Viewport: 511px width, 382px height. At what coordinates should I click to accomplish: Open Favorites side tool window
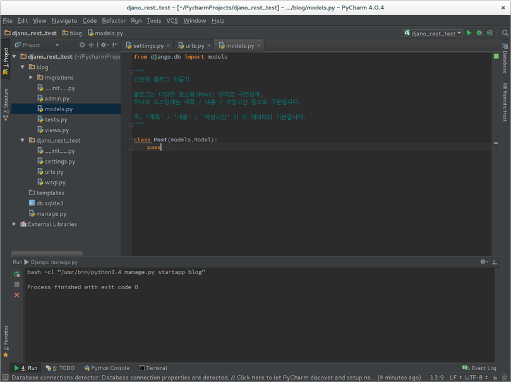pos(6,342)
